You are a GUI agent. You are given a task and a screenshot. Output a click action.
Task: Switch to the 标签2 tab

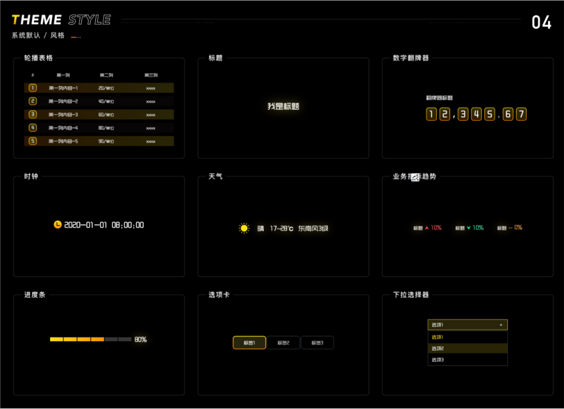coord(283,343)
